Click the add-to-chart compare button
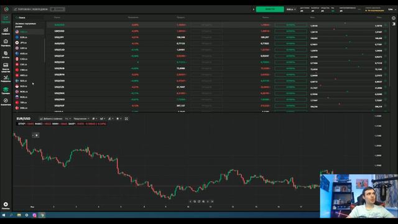The width and height of the screenshot is (398, 224). [x=51, y=119]
